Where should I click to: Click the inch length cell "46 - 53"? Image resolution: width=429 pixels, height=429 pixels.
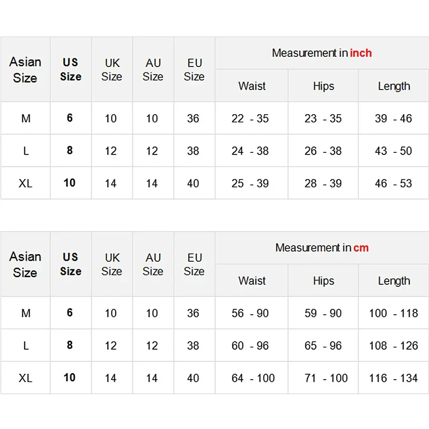pyautogui.click(x=394, y=183)
